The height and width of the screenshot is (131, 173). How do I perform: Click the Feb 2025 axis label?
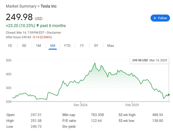pyautogui.click(x=132, y=105)
